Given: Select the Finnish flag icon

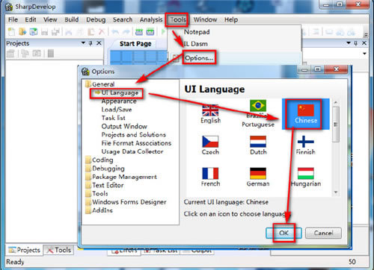Looking at the screenshot, I should click(x=306, y=142).
